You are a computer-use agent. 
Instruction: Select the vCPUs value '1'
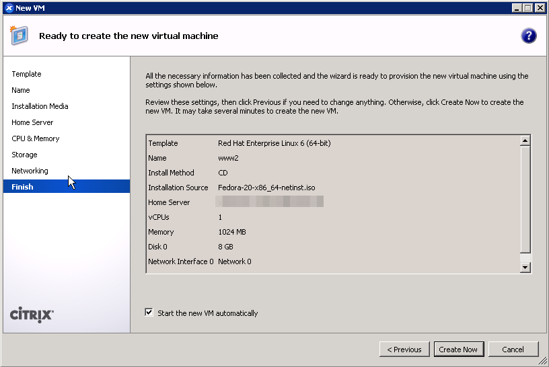click(220, 217)
